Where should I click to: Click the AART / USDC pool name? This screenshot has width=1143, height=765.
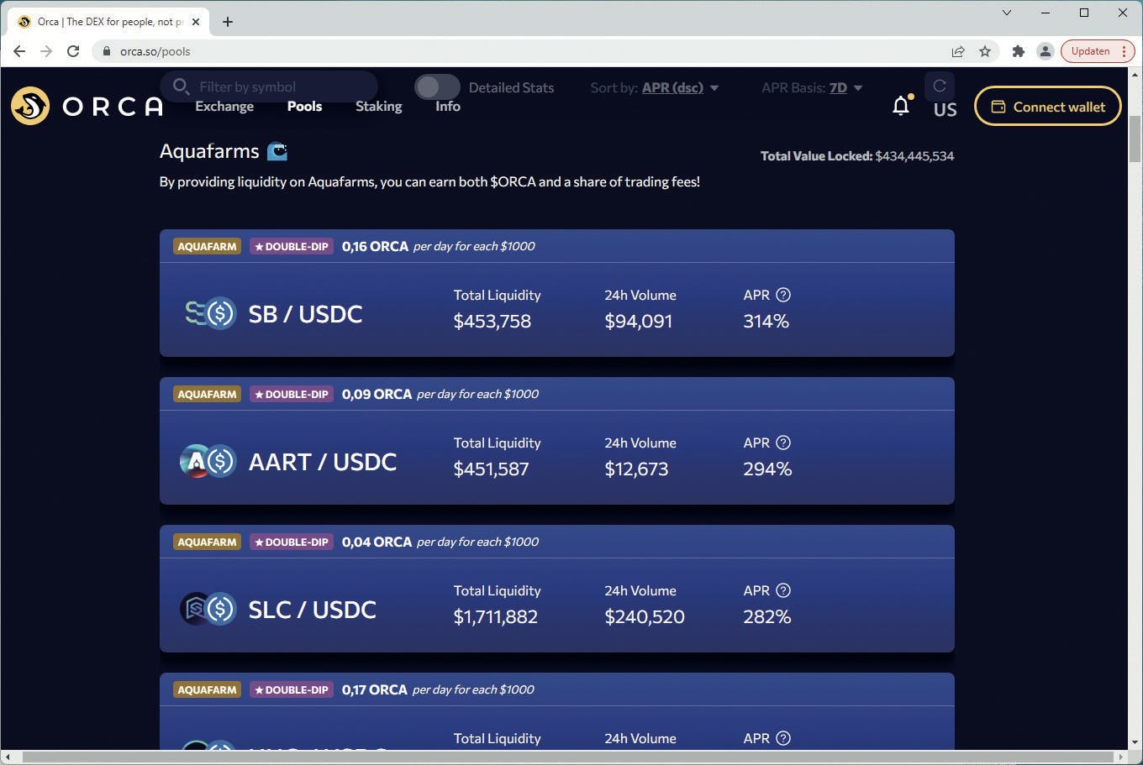323,462
